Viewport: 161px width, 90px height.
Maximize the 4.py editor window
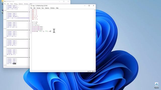[89, 5]
